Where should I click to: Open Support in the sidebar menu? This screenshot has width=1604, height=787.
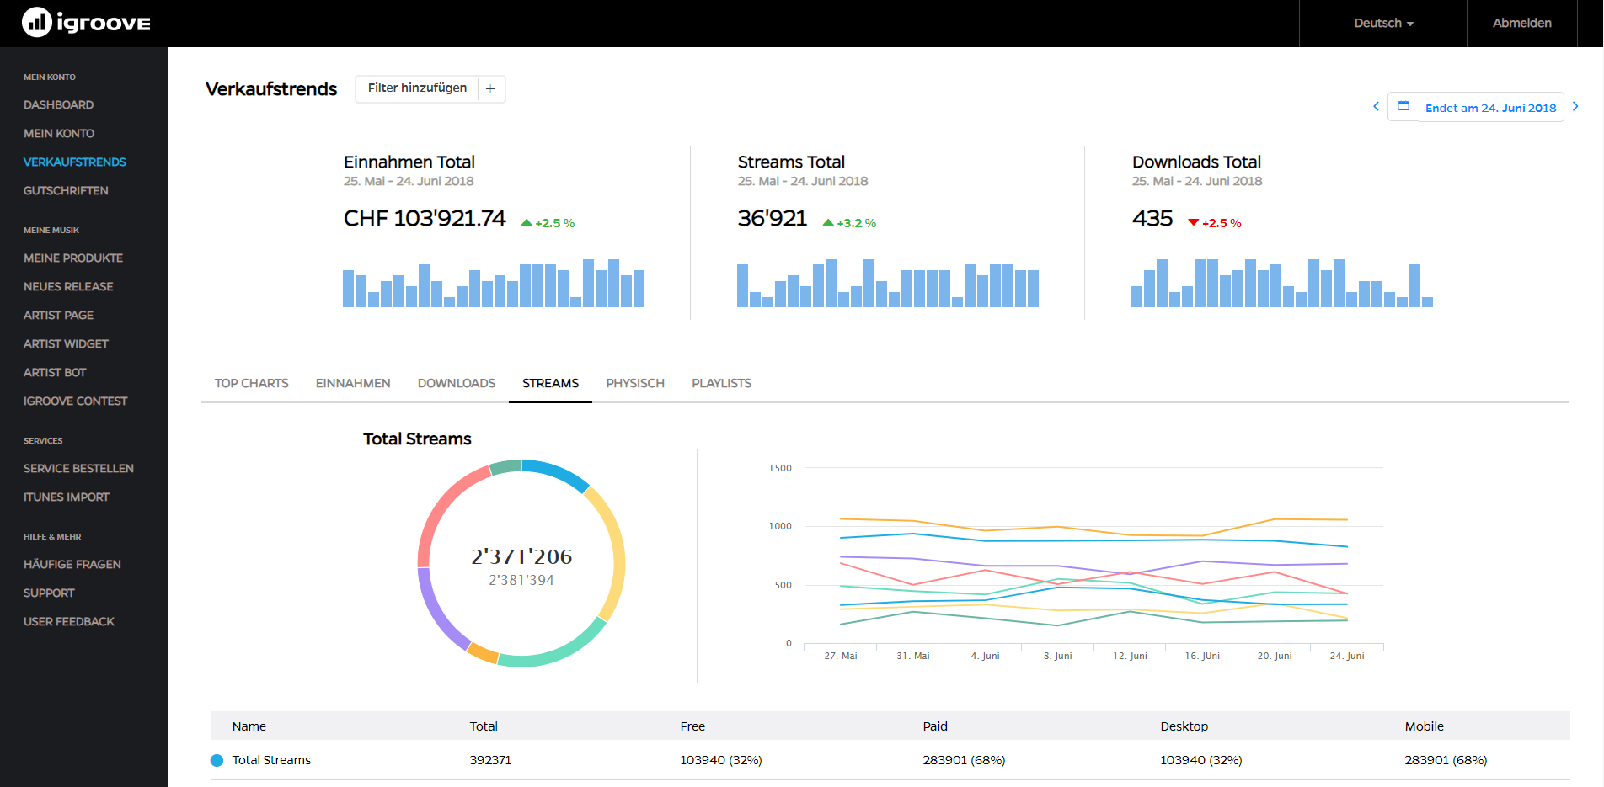click(x=49, y=593)
